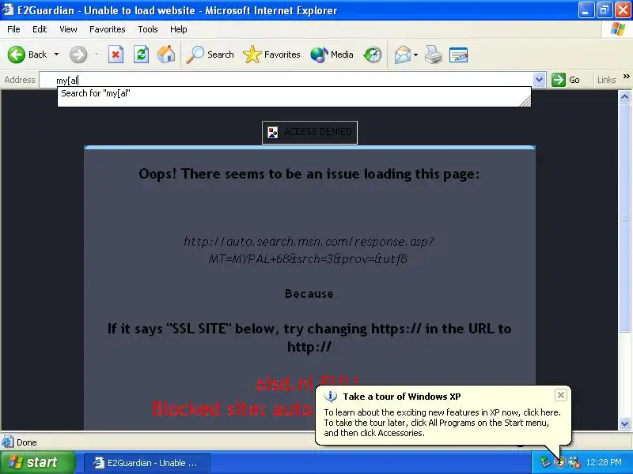Image resolution: width=633 pixels, height=474 pixels.
Task: Click the IE title bar document icon
Action: pyautogui.click(x=8, y=9)
